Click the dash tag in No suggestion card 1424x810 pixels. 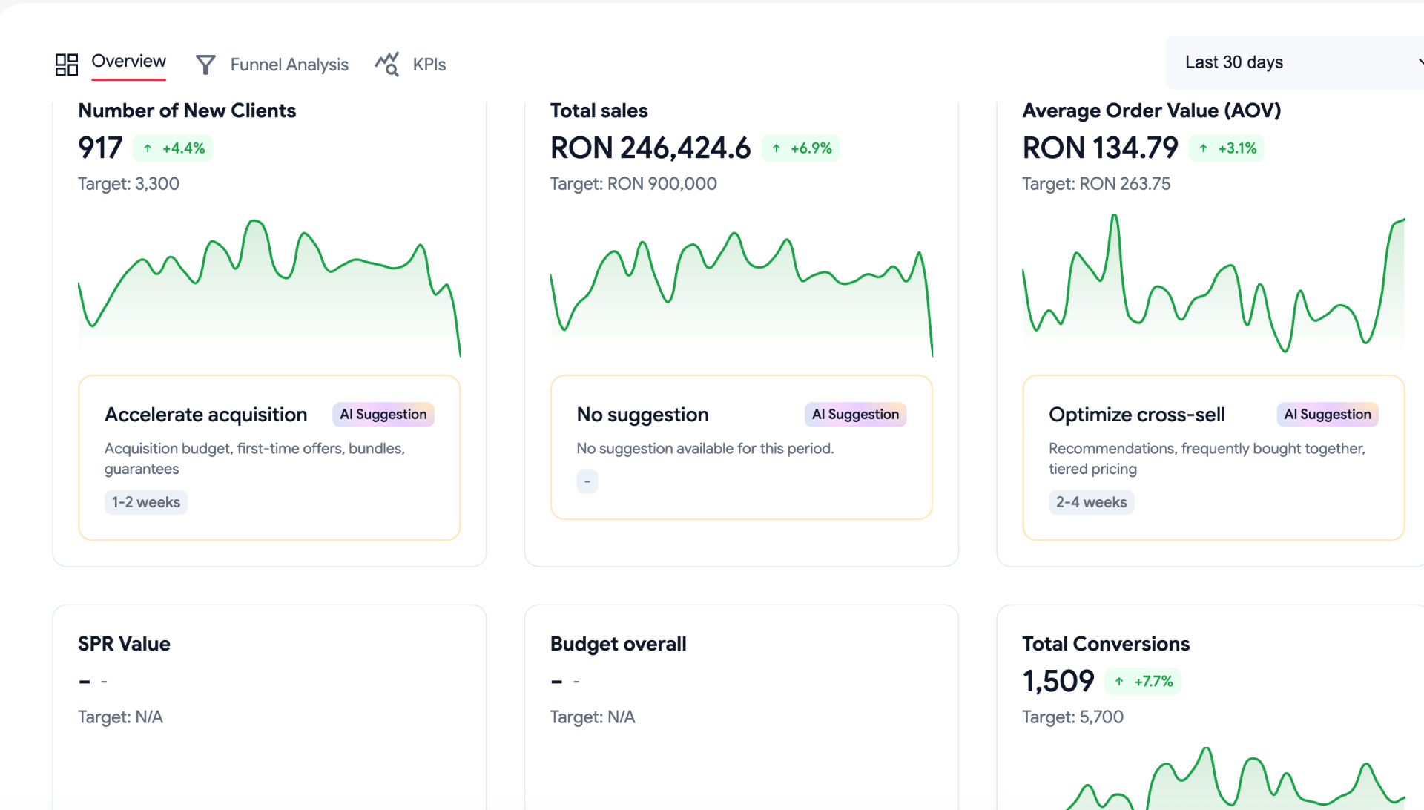coord(587,481)
